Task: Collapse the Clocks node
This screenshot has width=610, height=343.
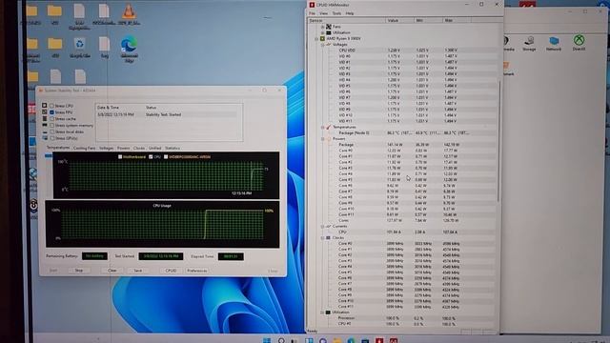Action: (322, 237)
